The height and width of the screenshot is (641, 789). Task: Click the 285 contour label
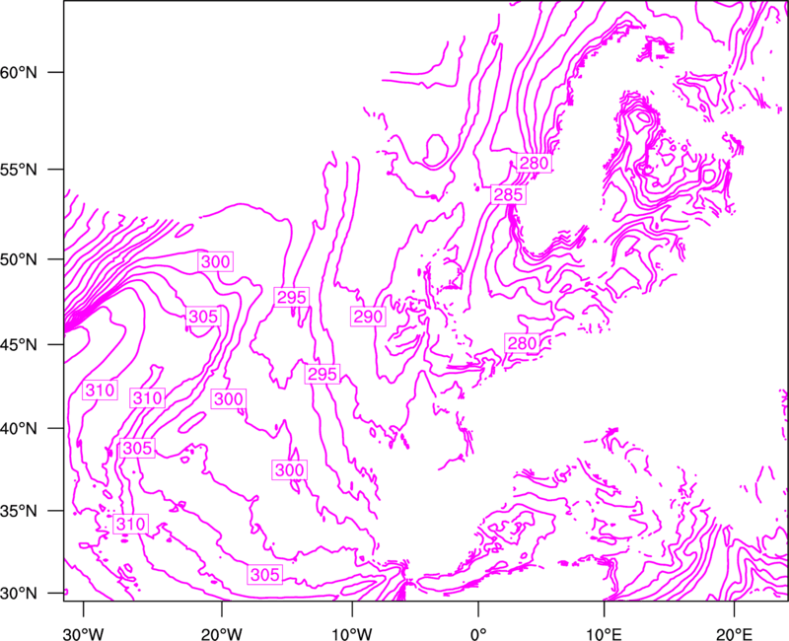(508, 194)
